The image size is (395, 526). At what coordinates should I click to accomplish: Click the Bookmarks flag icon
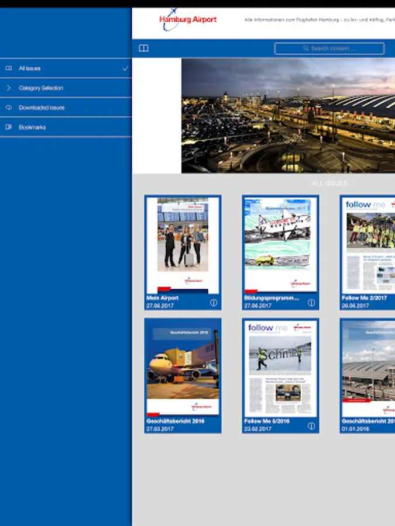coord(9,127)
